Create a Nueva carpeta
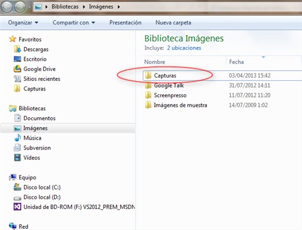The height and width of the screenshot is (230, 302). [173, 22]
